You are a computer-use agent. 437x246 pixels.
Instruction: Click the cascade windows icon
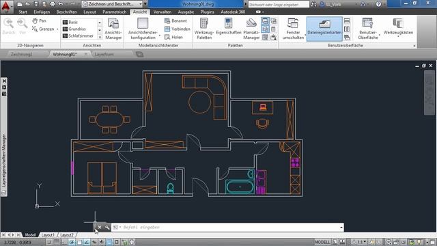tap(347, 37)
